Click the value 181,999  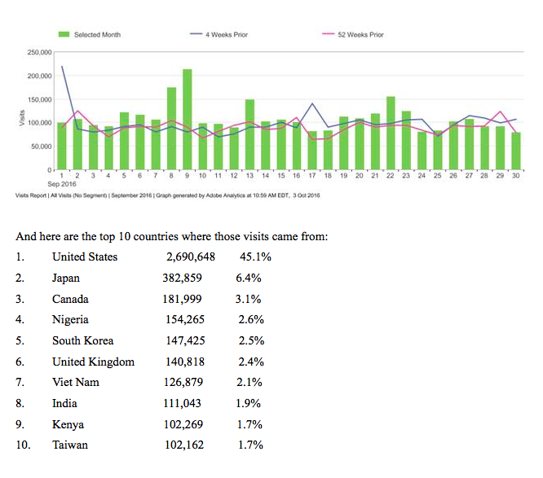[182, 299]
